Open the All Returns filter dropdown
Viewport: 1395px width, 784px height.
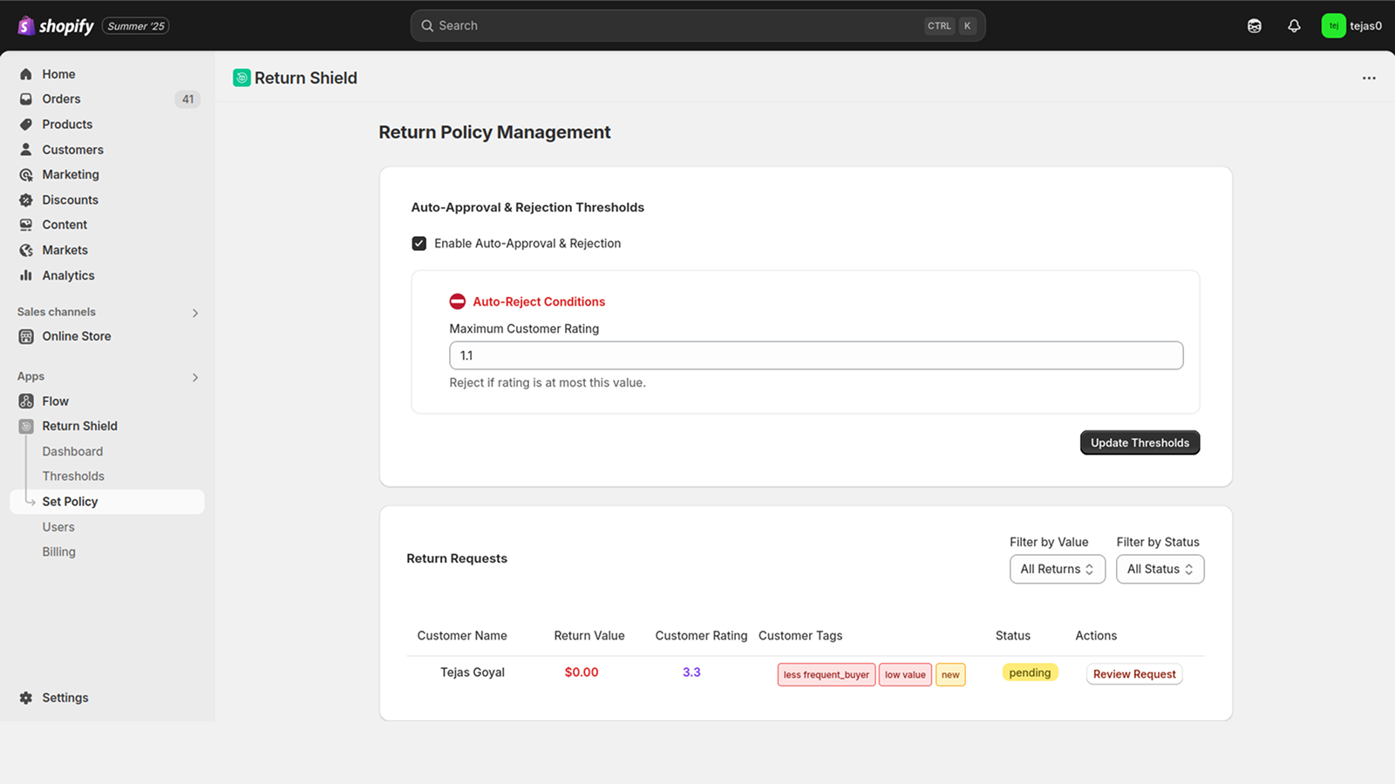(x=1057, y=569)
